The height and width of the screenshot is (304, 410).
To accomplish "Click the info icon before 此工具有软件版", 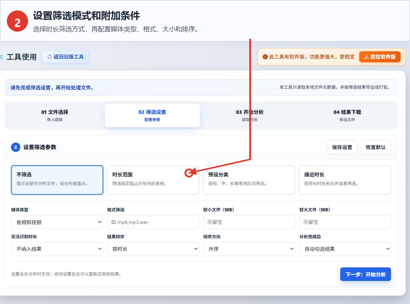I will [265, 57].
